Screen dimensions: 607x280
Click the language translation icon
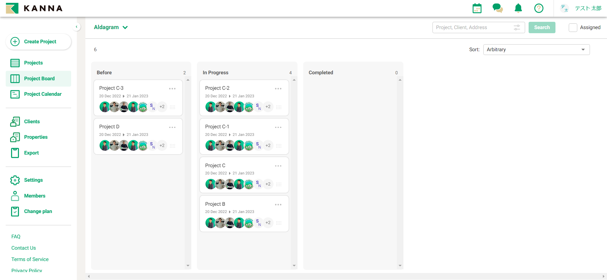coord(564,8)
